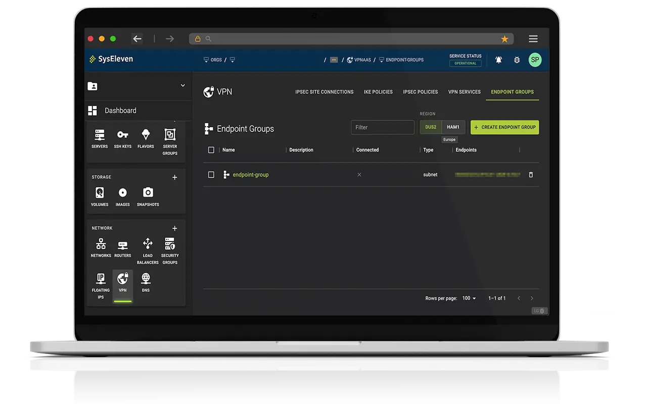Image resolution: width=647 pixels, height=404 pixels.
Task: Sort by the Description column header
Action: pos(301,150)
